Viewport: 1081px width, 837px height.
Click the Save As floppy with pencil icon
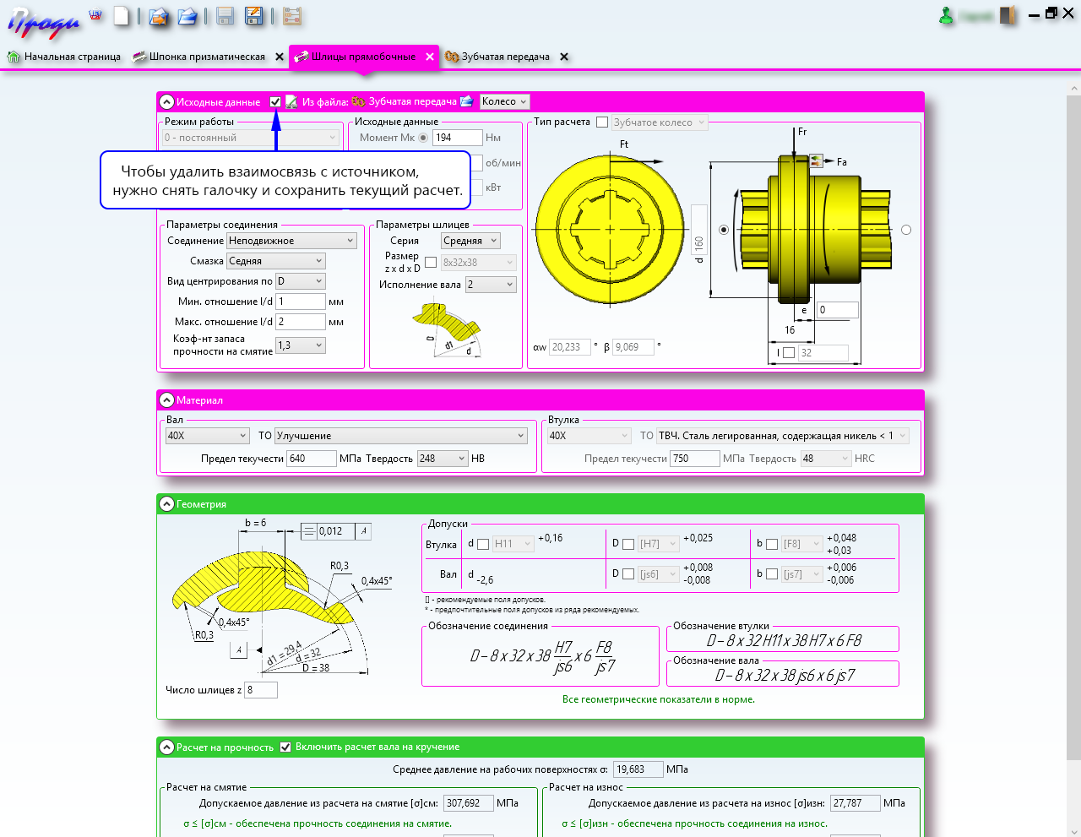coord(253,16)
